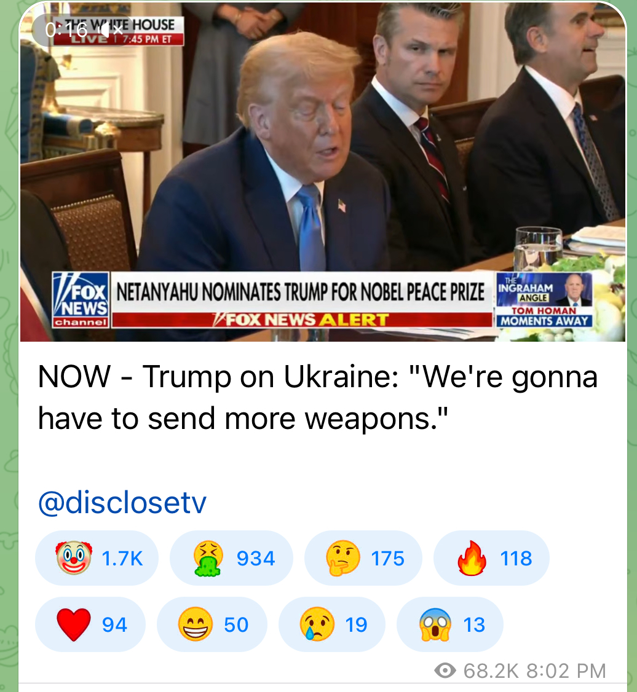The width and height of the screenshot is (637, 692).
Task: Open the @disclosetv channel link
Action: click(122, 502)
